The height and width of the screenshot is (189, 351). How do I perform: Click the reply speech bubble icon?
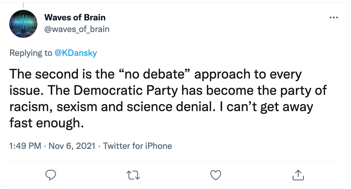pyautogui.click(x=51, y=174)
